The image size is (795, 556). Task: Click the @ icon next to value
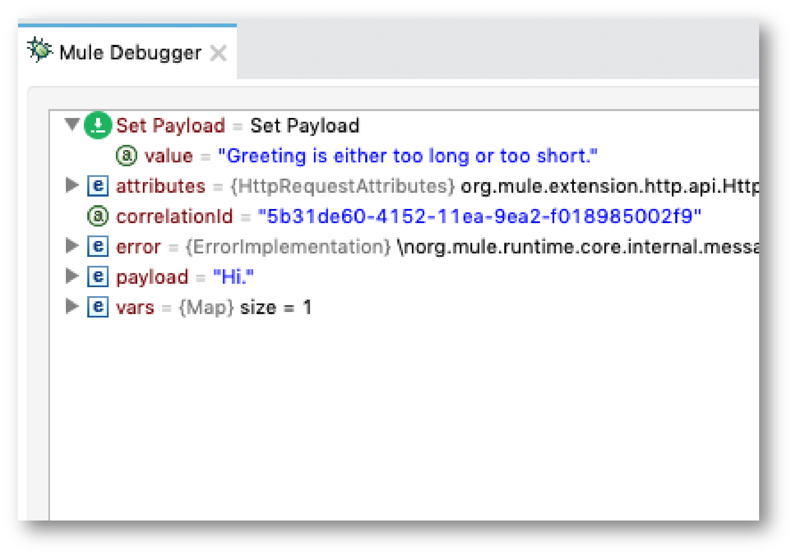(127, 155)
